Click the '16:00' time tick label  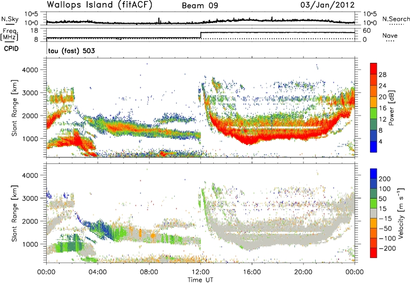pos(252,272)
